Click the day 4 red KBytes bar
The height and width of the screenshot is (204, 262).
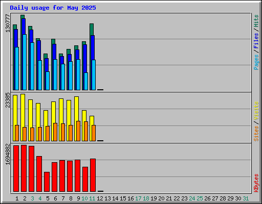pos(39,174)
